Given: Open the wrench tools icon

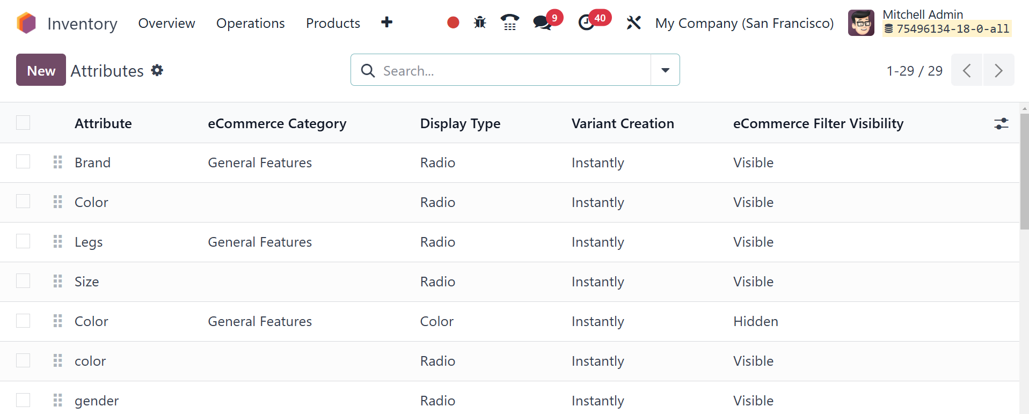Looking at the screenshot, I should coord(633,23).
